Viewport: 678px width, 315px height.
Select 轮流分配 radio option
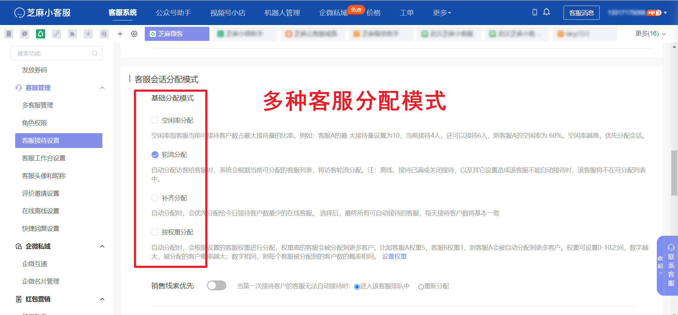point(155,155)
